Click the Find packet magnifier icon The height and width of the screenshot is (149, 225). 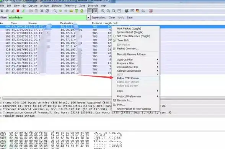(55, 11)
